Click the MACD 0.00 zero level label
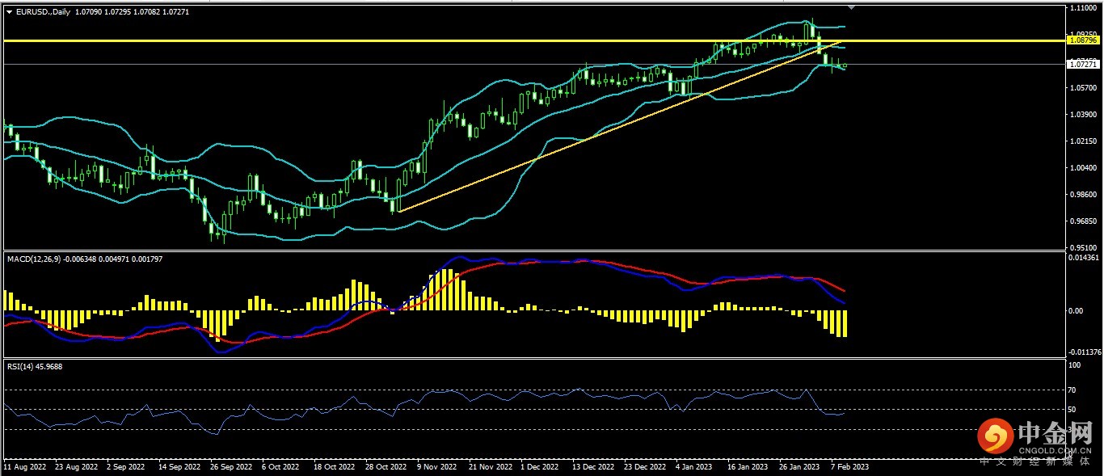Screen dimensions: 1104x476 pos(1075,311)
